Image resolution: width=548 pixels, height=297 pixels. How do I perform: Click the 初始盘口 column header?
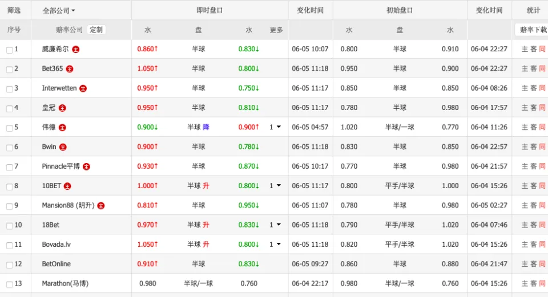400,10
